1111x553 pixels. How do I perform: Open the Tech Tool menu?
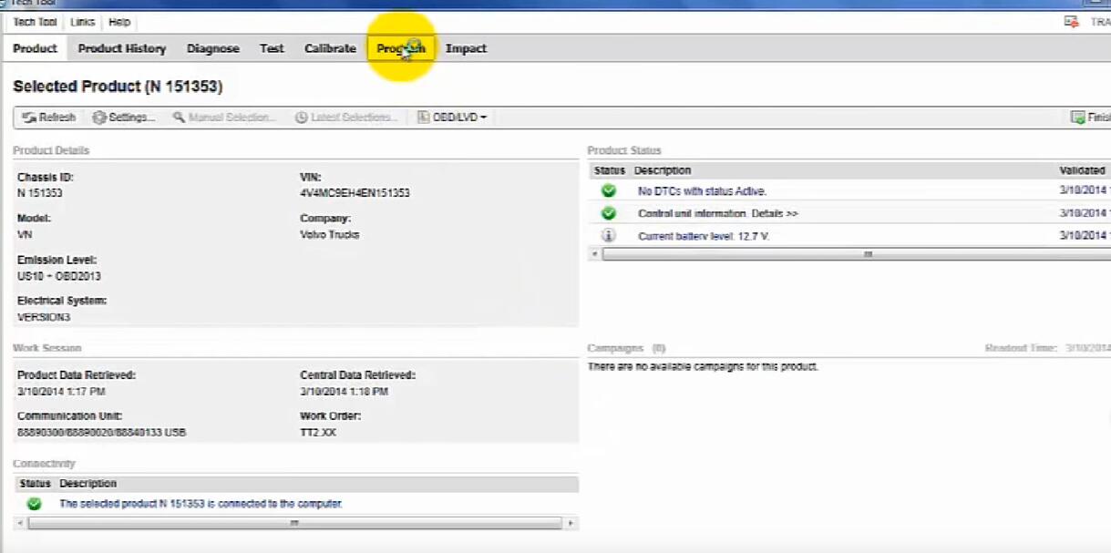(x=35, y=22)
